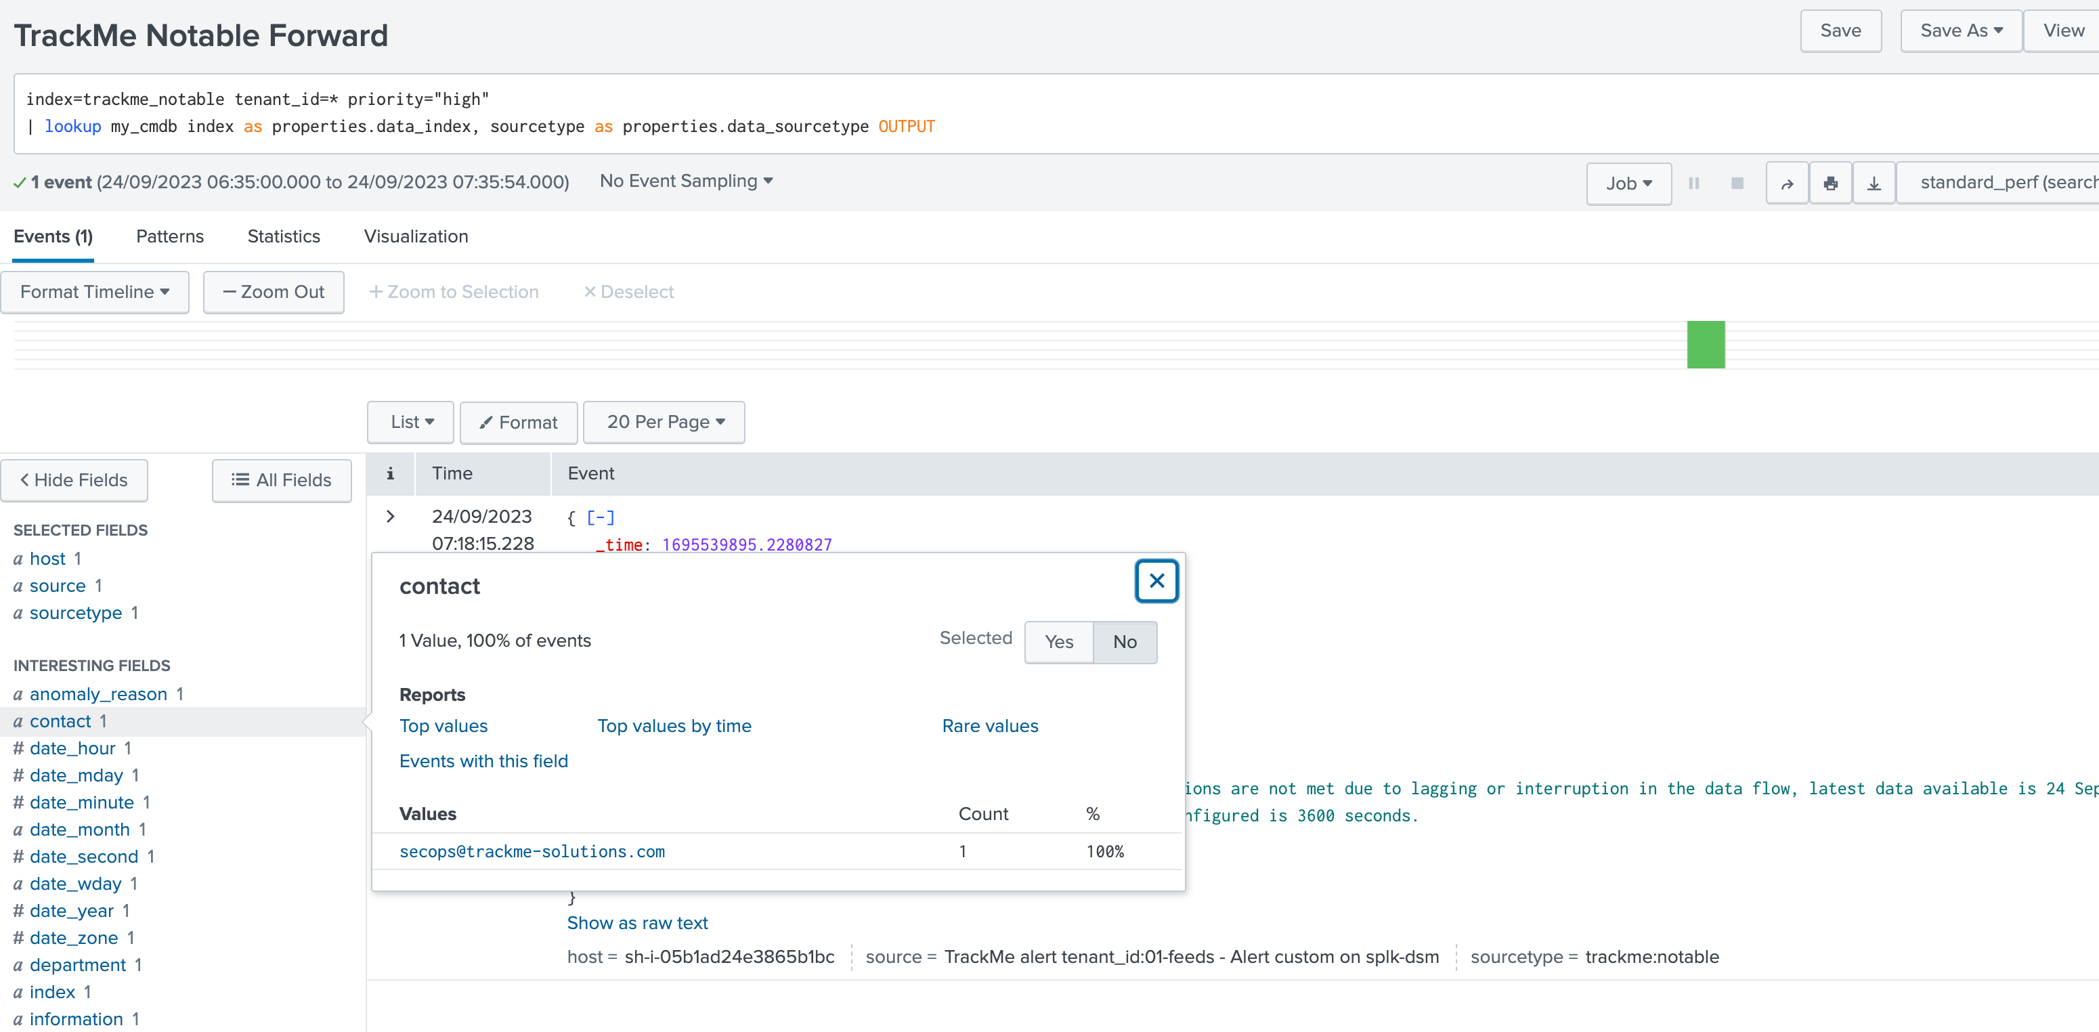Select No for contact field selected
This screenshot has width=2099, height=1032.
point(1124,641)
